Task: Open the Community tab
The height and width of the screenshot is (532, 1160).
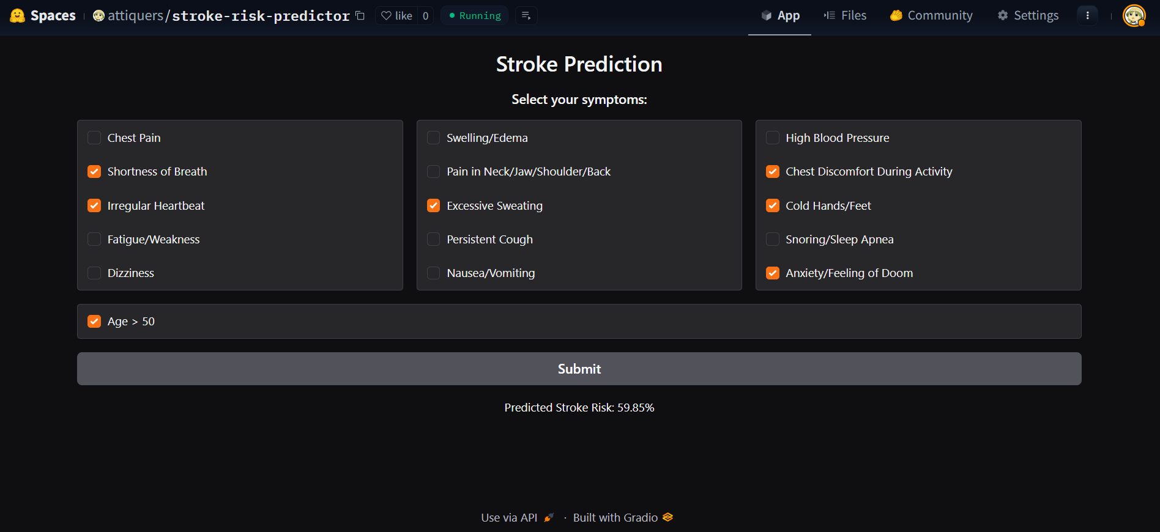Action: point(931,16)
